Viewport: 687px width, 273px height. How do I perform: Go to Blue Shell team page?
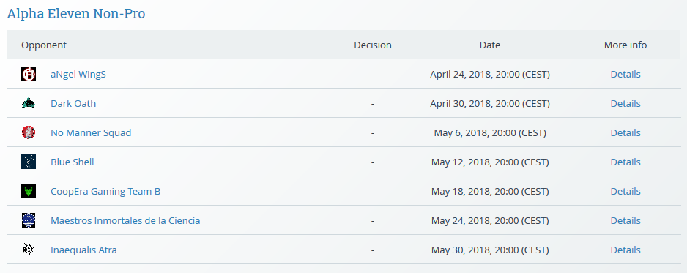73,162
